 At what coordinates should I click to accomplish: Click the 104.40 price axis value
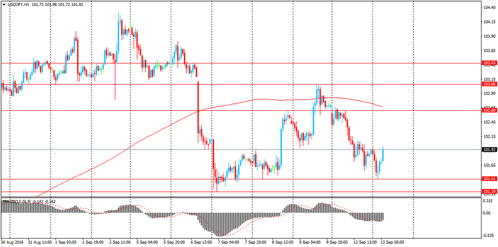point(490,7)
